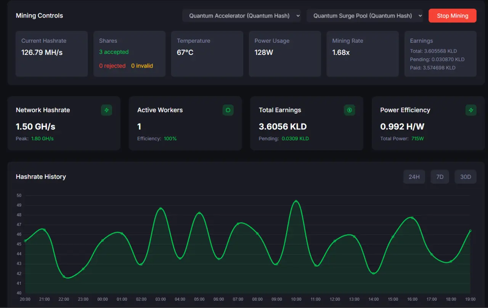Click the Total Earnings dollar coin icon

pyautogui.click(x=350, y=110)
